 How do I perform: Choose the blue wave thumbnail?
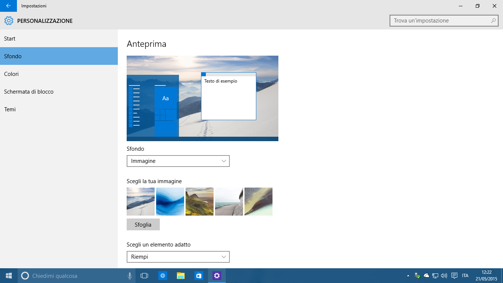pyautogui.click(x=170, y=202)
